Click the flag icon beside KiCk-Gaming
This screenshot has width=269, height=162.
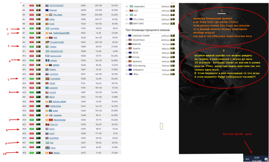(130, 66)
